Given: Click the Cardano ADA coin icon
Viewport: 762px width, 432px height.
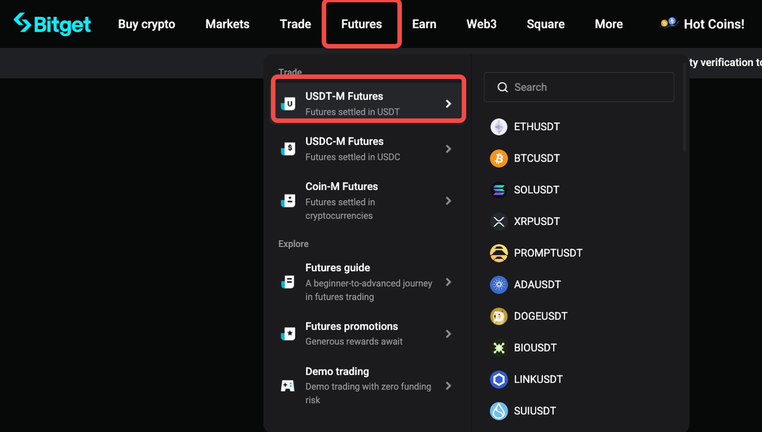Looking at the screenshot, I should pos(499,284).
